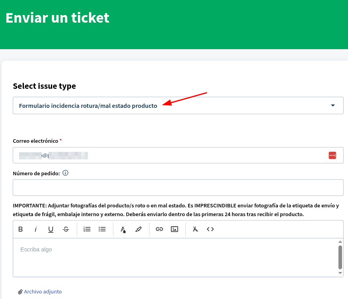Click the Enviar un ticket page heading
This screenshot has height=299, width=348.
(58, 18)
